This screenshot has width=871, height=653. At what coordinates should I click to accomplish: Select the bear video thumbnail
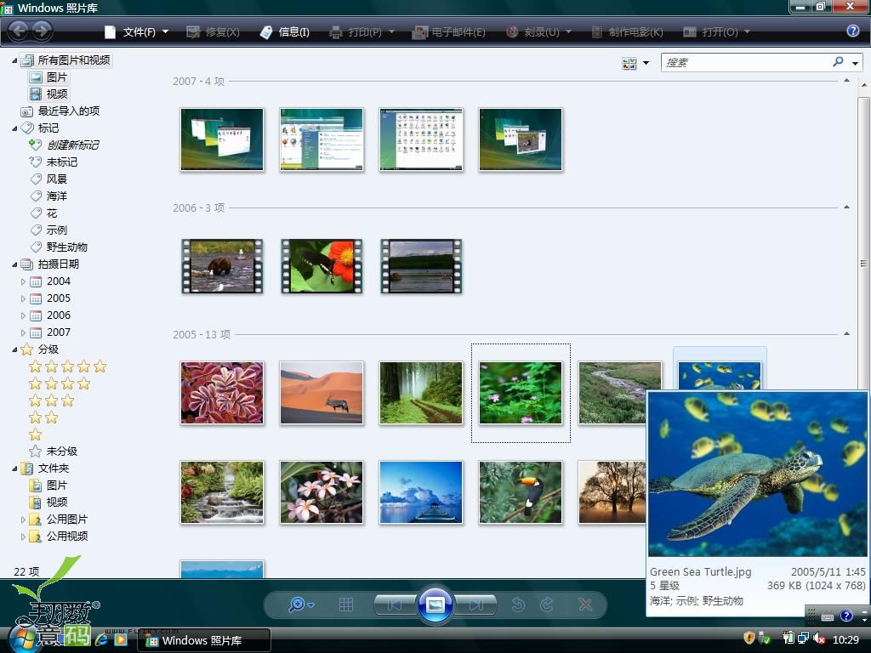(222, 266)
